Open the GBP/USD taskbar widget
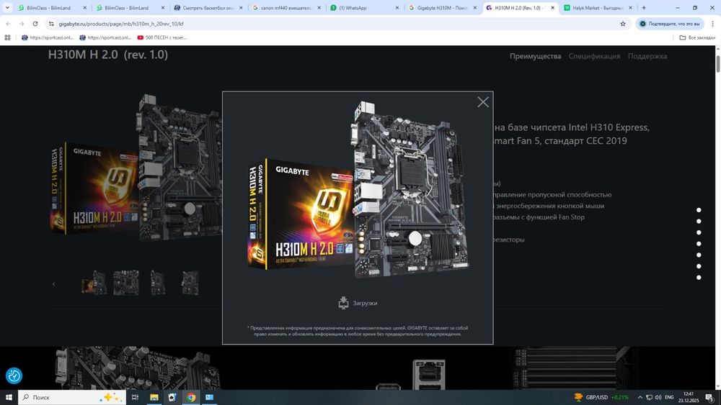 601,397
